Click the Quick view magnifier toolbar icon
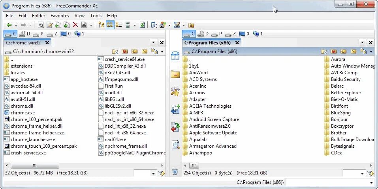 [41, 25]
